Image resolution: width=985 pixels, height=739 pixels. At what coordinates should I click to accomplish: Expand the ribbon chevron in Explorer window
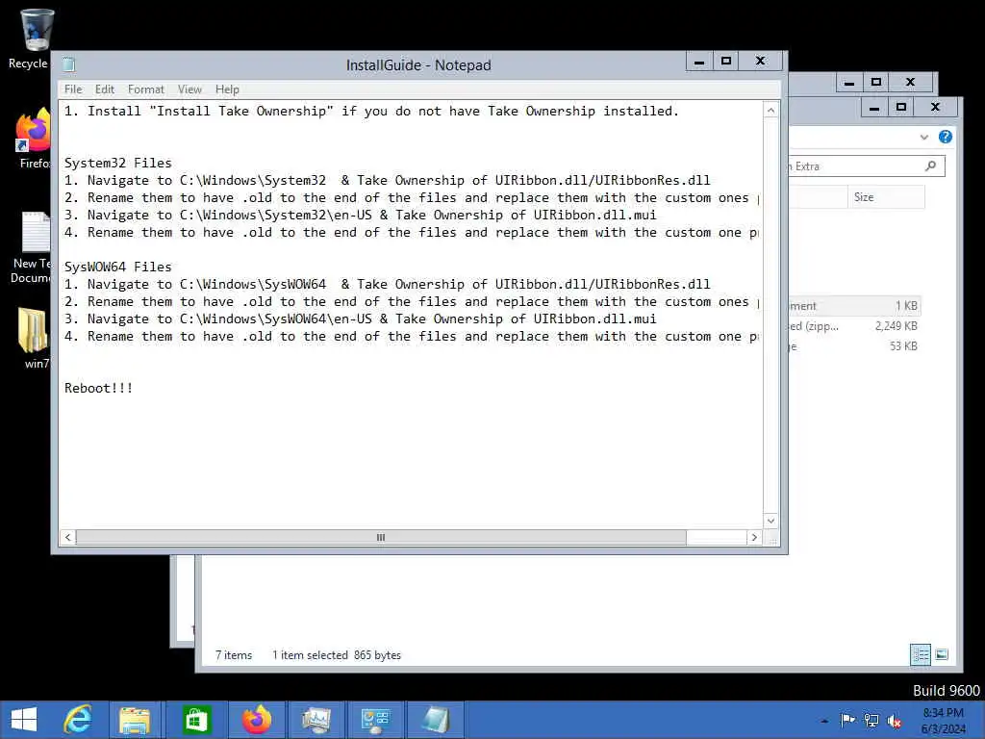(924, 137)
